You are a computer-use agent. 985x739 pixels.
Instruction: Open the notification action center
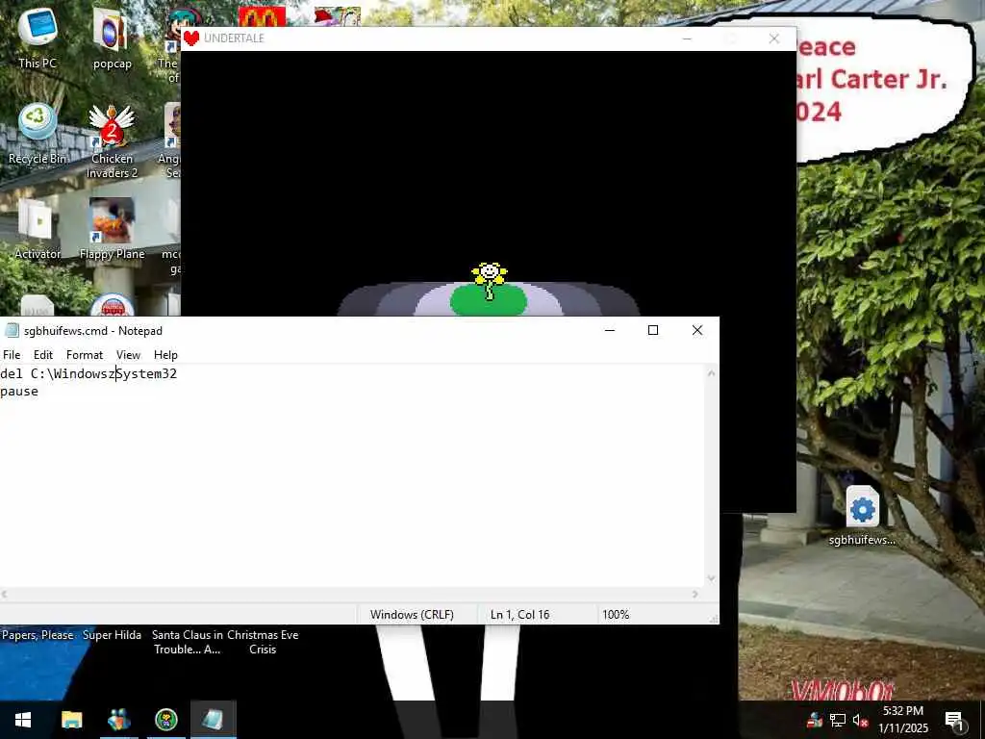click(x=953, y=720)
